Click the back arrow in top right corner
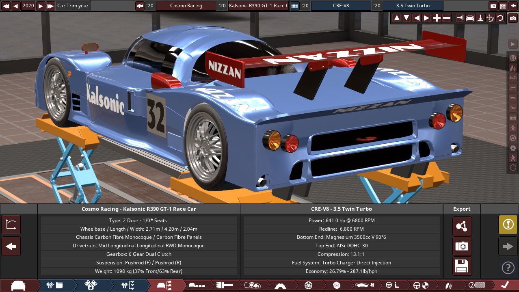Image resolution: width=519 pixels, height=292 pixels. [x=513, y=6]
